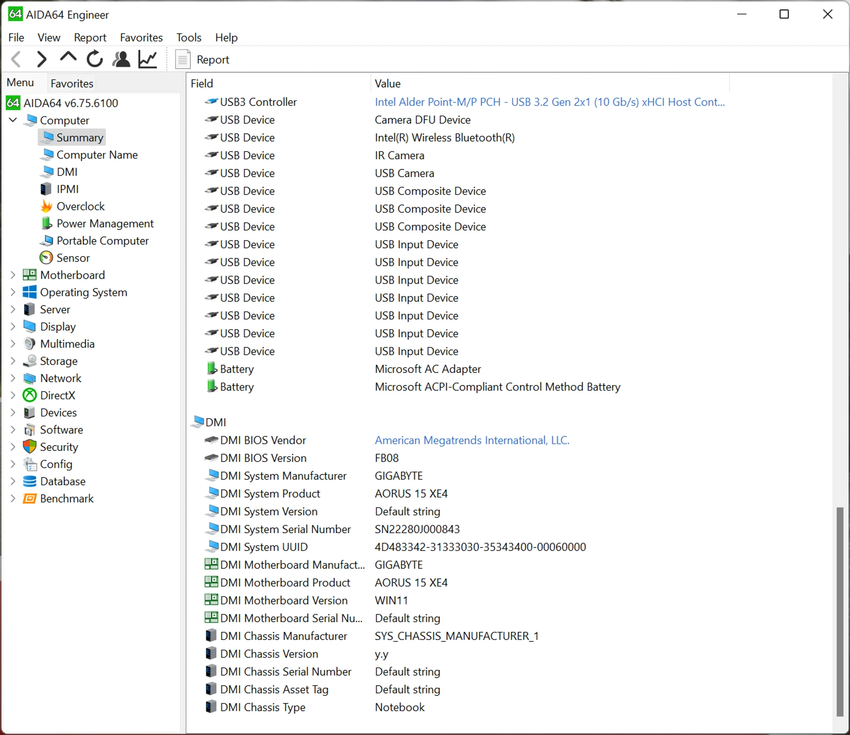The width and height of the screenshot is (850, 735).
Task: Expand the Server tree node
Action: 13,309
